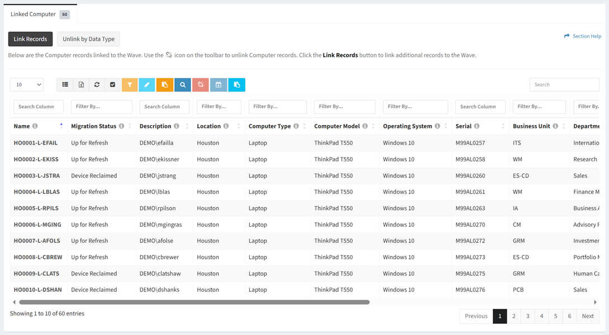Sort table by Name column arrows
Viewport: 609px width, 335px height.
(61, 126)
